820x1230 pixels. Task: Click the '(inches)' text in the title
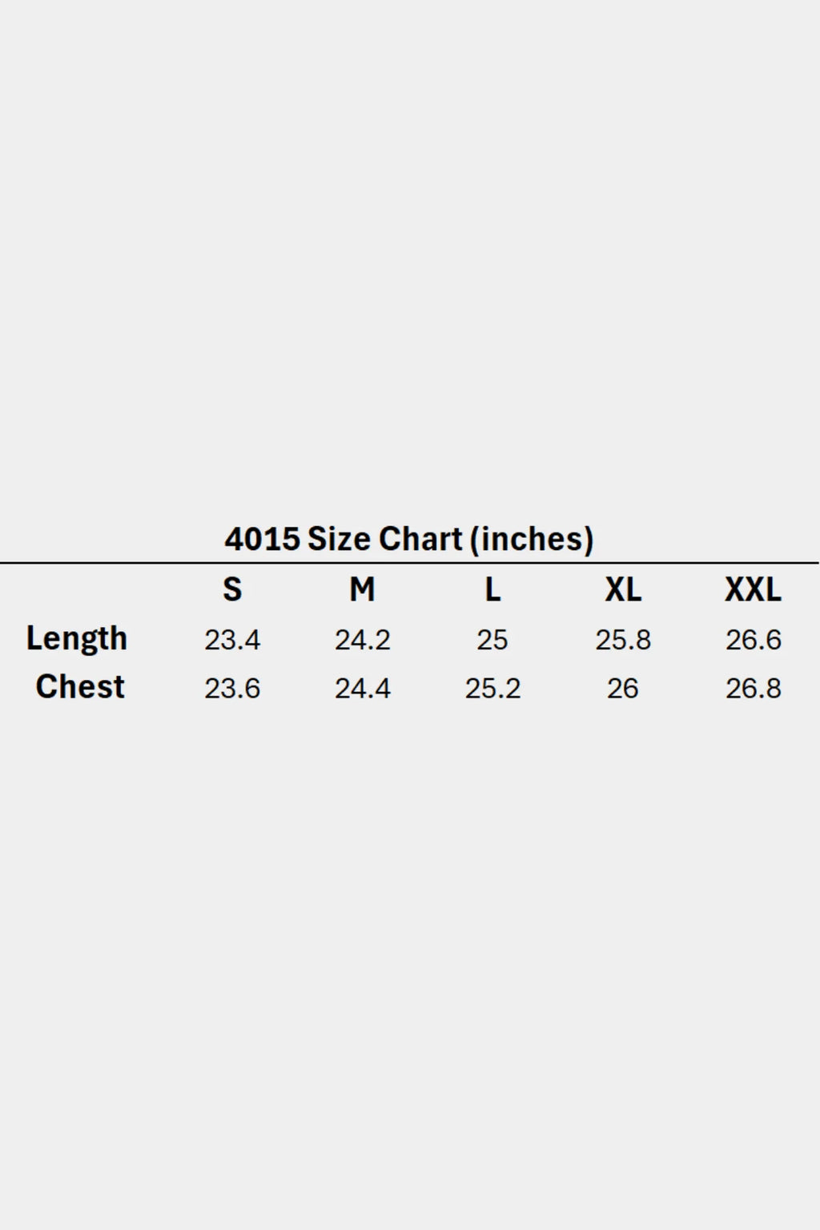532,540
